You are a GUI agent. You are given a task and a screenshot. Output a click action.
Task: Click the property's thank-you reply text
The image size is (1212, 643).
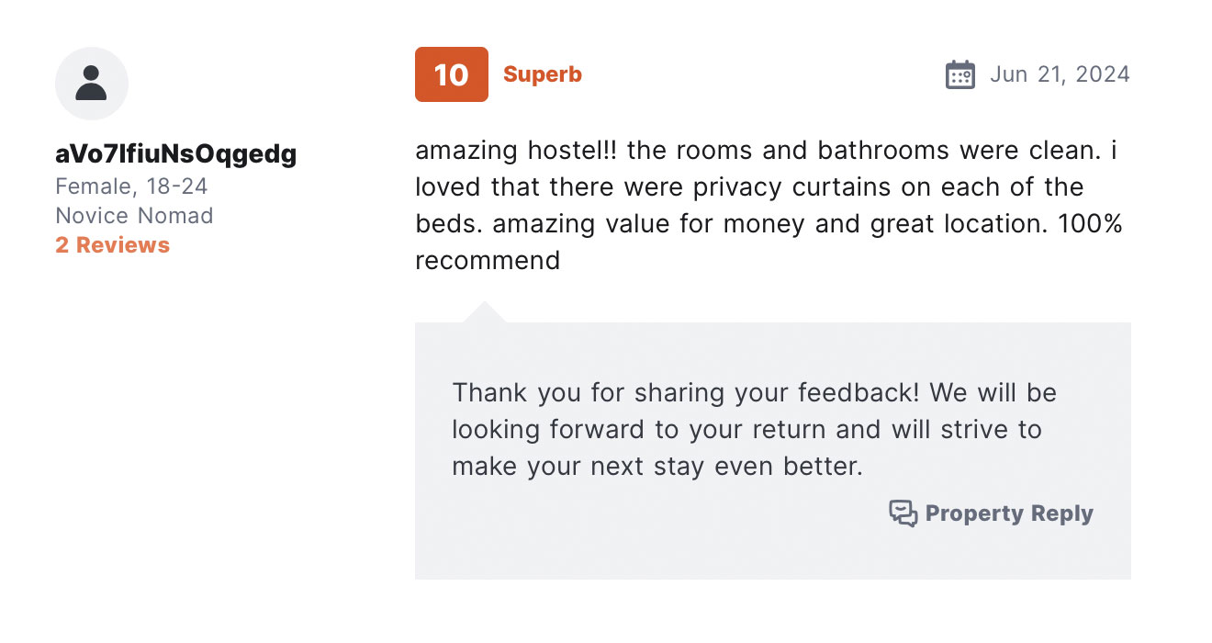pos(755,429)
